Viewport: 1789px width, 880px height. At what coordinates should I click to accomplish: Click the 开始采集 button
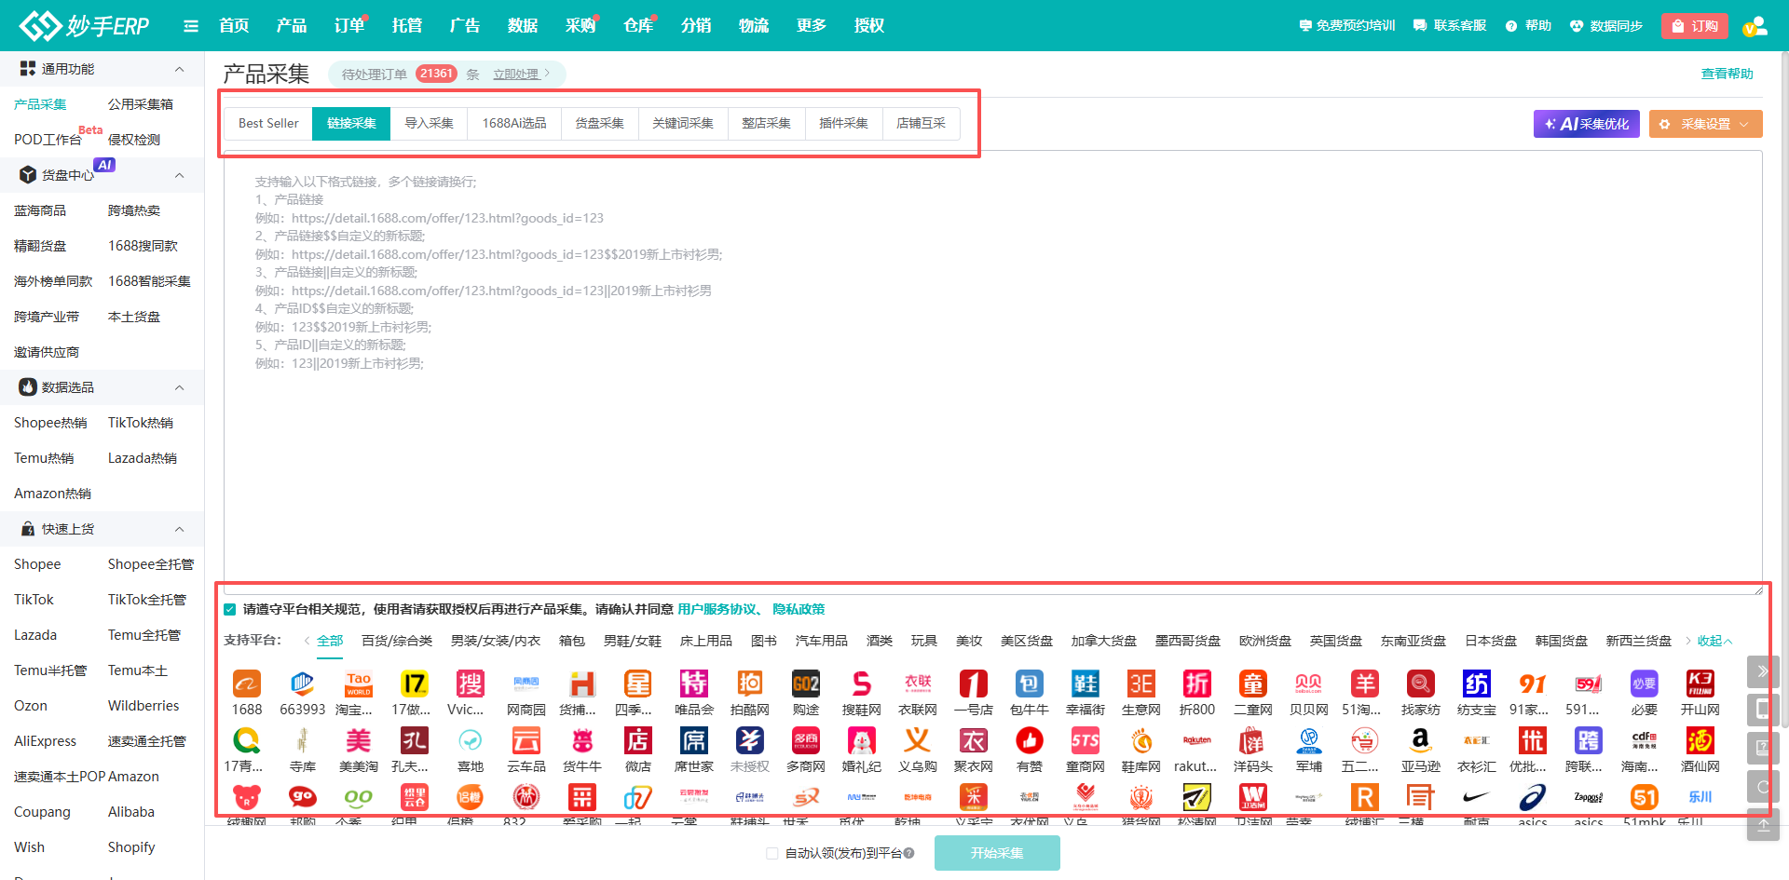(997, 853)
